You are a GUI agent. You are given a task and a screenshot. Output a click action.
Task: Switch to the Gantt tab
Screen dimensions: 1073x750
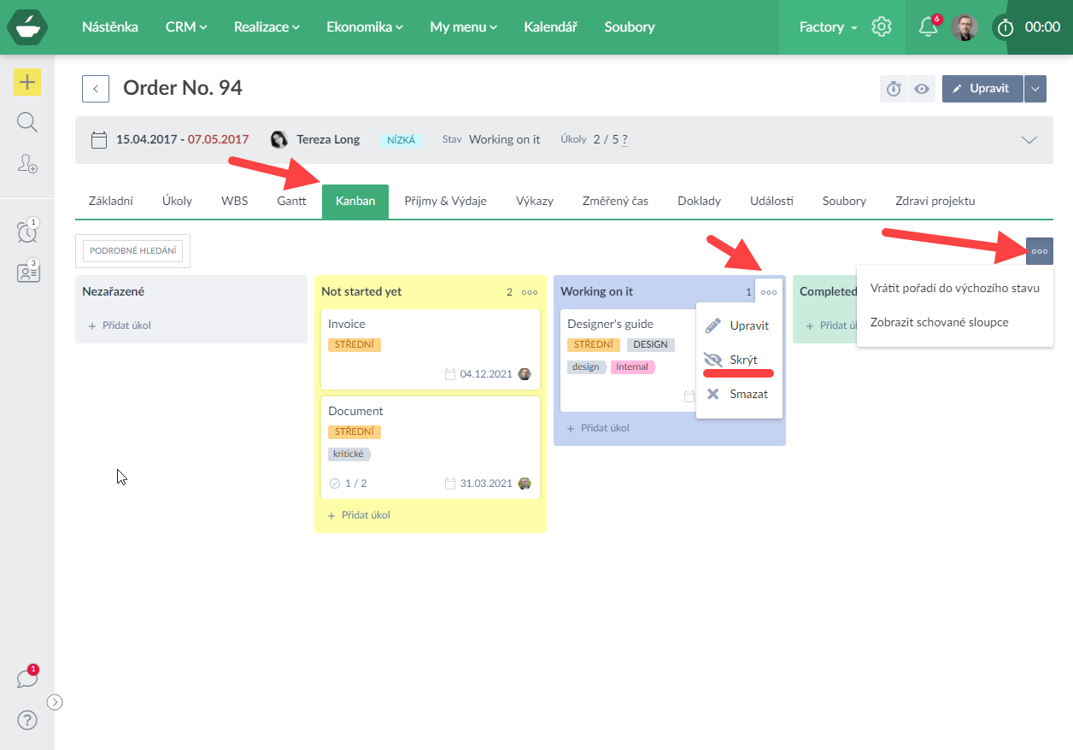coord(291,202)
